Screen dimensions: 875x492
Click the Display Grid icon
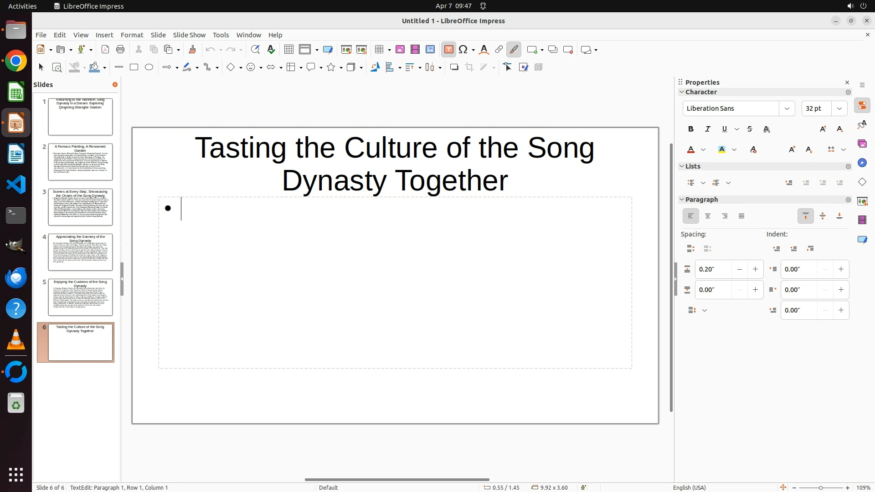click(x=288, y=50)
